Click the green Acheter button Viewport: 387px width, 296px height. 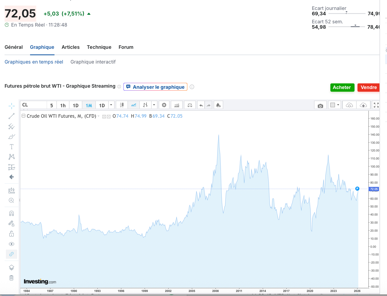[342, 87]
